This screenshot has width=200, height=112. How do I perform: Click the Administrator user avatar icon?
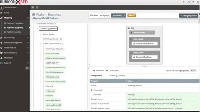[2, 7]
